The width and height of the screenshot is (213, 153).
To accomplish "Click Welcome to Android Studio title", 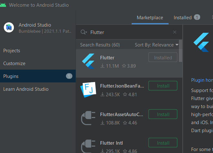I will pyautogui.click(x=39, y=5).
